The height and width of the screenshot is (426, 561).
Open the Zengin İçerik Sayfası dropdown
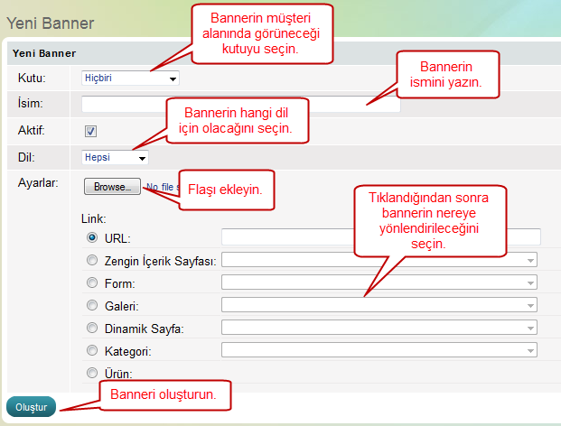pyautogui.click(x=379, y=260)
